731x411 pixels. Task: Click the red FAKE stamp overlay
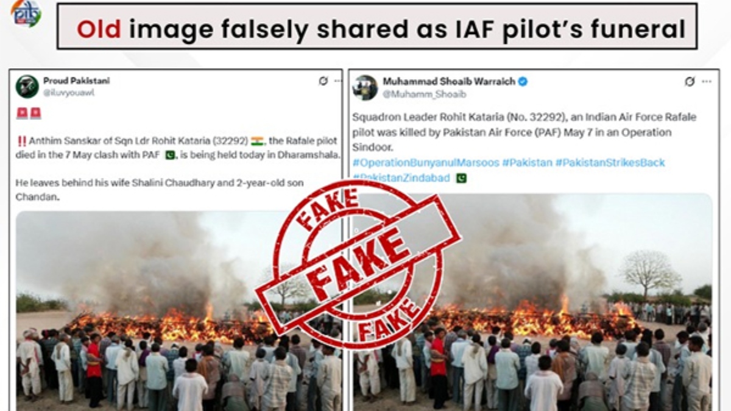click(x=358, y=260)
